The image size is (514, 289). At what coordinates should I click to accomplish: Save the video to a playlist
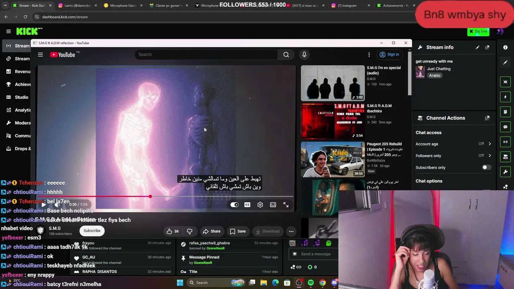coord(238,231)
